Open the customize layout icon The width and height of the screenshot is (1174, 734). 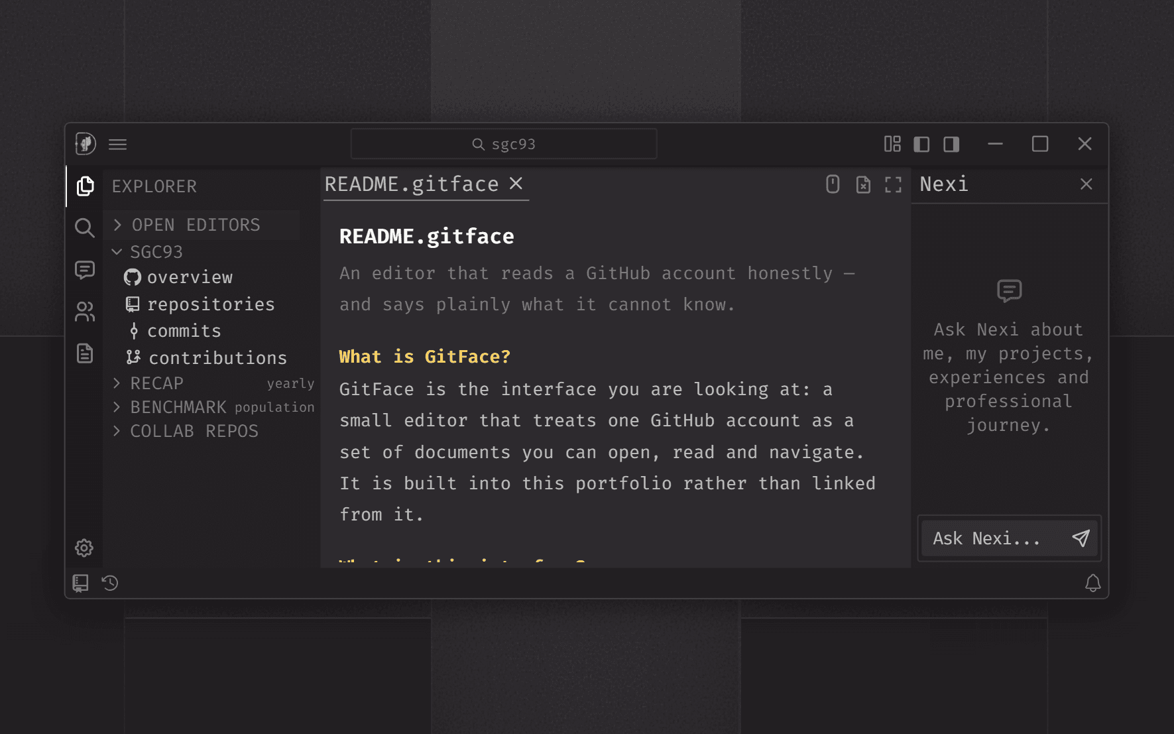point(892,144)
